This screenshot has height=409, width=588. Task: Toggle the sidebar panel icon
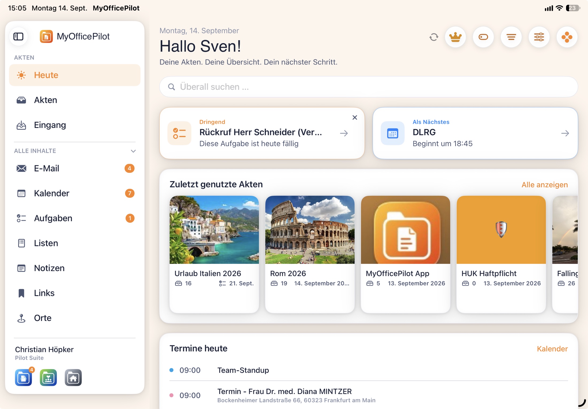(18, 36)
